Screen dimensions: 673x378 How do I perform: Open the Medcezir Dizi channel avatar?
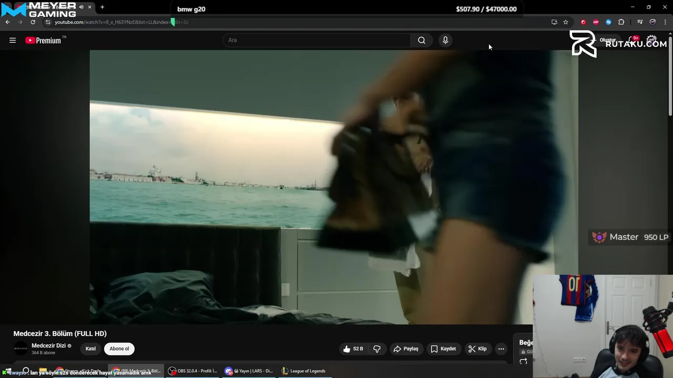click(x=21, y=349)
